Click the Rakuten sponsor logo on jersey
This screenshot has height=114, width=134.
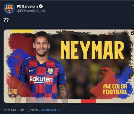click(41, 79)
